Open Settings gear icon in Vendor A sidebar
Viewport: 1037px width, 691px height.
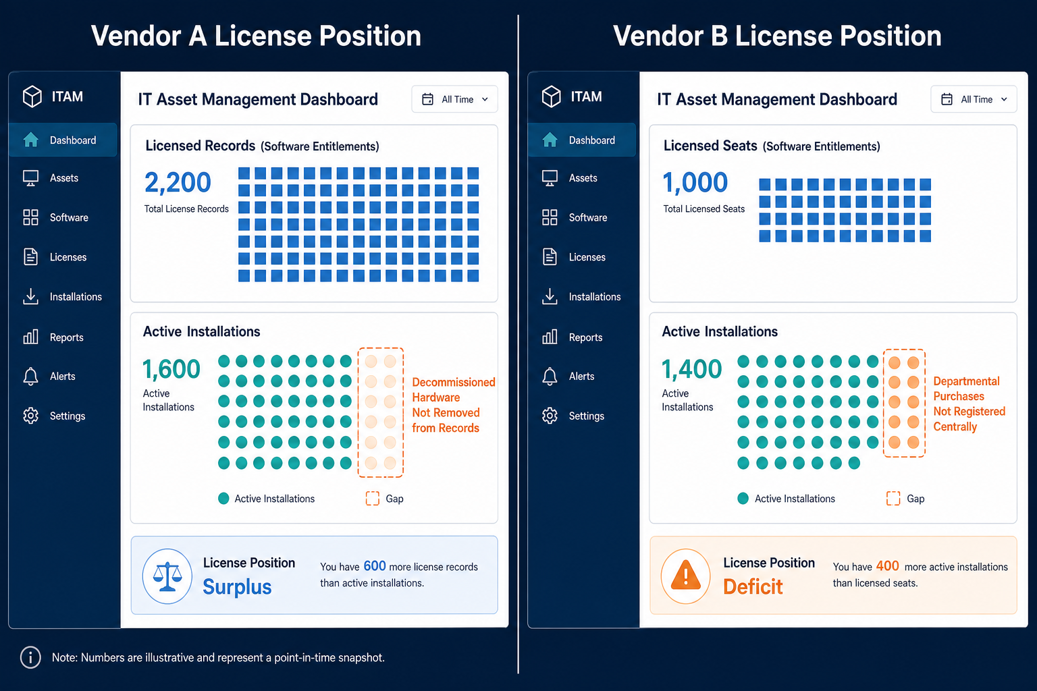click(x=31, y=416)
